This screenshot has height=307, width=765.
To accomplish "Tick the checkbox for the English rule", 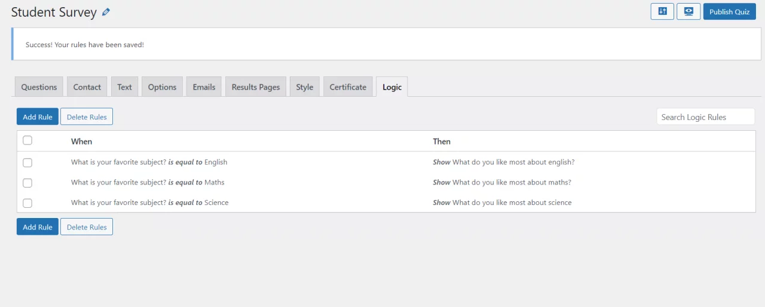I will [x=27, y=162].
